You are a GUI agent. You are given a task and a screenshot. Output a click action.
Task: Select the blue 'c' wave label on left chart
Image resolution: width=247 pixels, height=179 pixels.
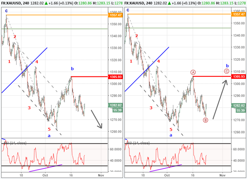6,11
